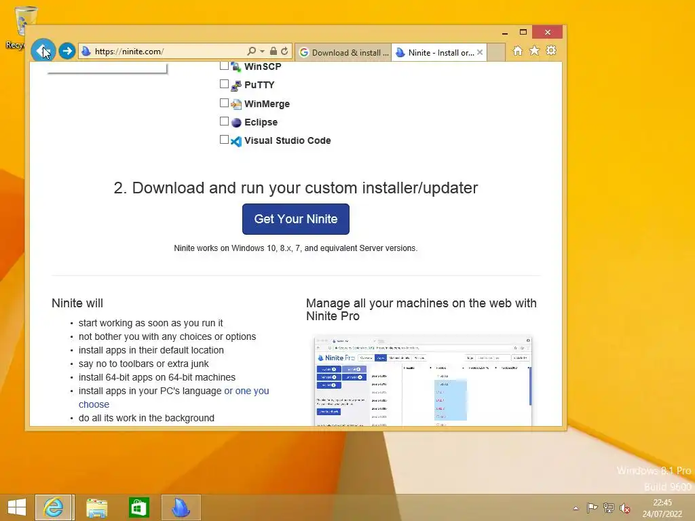Image resolution: width=695 pixels, height=521 pixels.
Task: Show hidden system tray icons
Action: [576, 509]
